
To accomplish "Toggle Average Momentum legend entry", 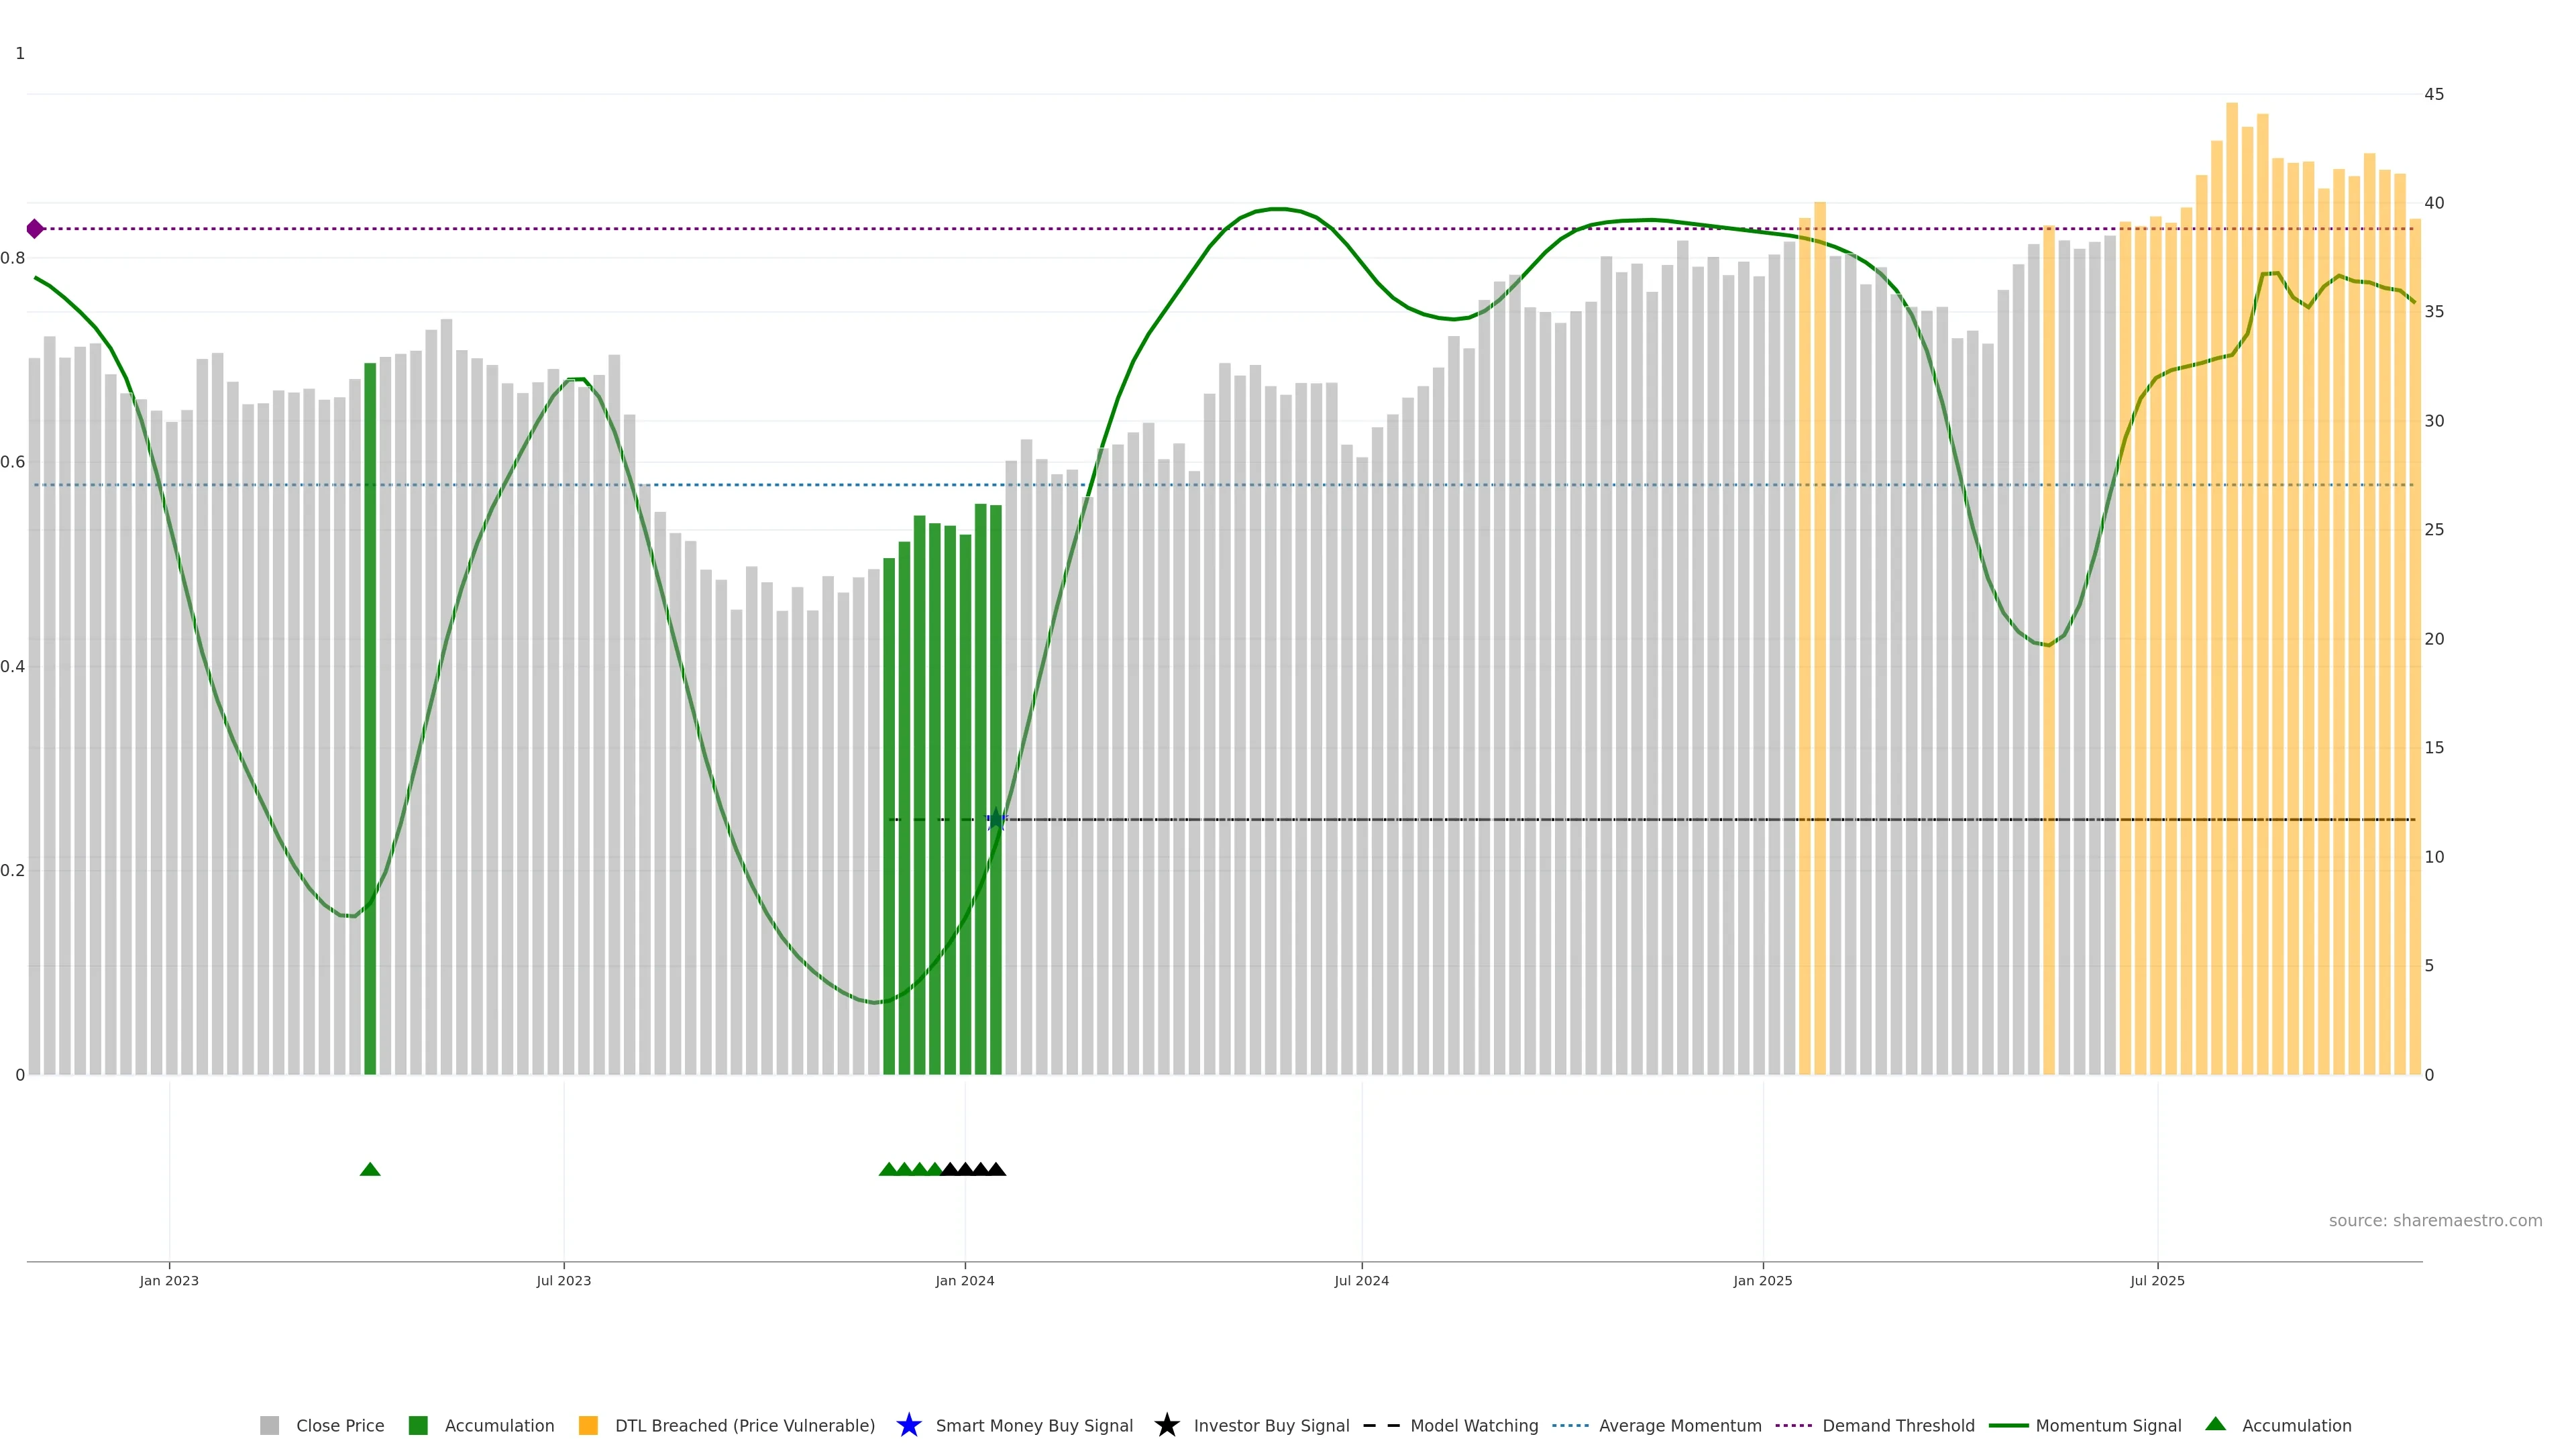I will pos(1680,1426).
